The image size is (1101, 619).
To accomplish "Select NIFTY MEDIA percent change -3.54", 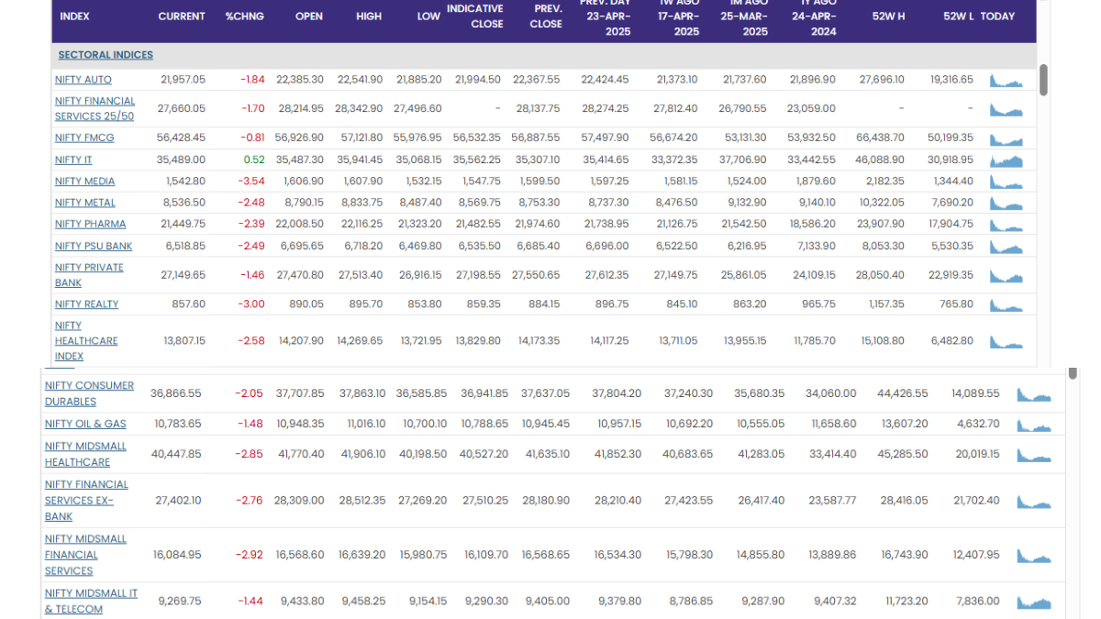I will click(250, 182).
